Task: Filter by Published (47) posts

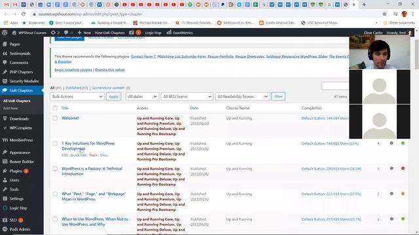Action: click(77, 87)
